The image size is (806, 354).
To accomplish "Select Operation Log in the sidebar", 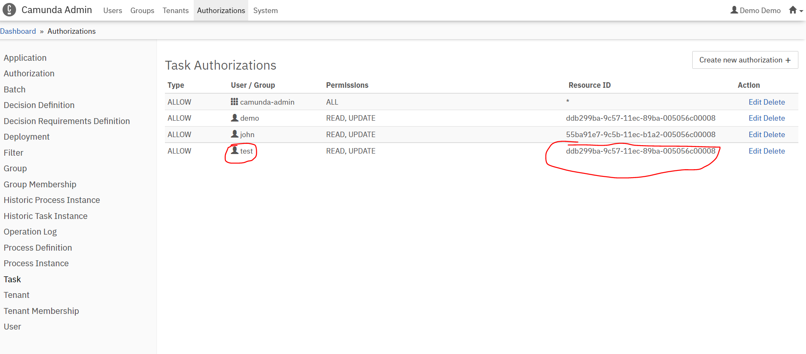I will 30,232.
